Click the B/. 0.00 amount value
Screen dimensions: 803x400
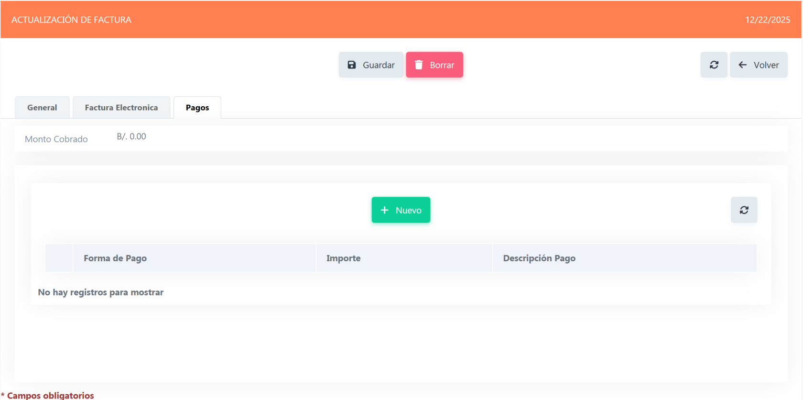[131, 137]
